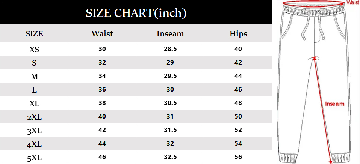Click waist value 32 in the S row

(102, 62)
